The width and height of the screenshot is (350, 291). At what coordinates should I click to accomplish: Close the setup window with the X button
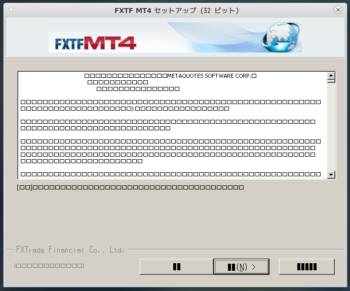click(x=338, y=10)
